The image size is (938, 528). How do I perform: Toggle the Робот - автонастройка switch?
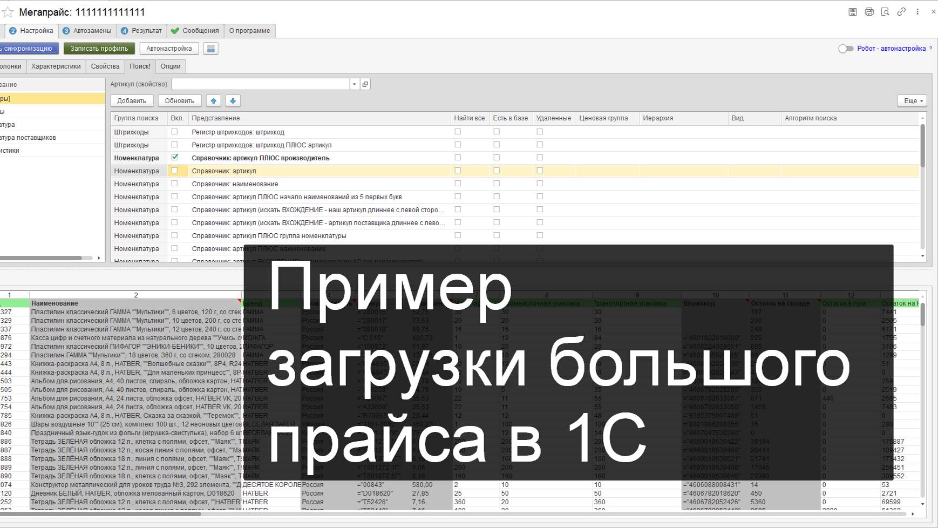pyautogui.click(x=845, y=49)
